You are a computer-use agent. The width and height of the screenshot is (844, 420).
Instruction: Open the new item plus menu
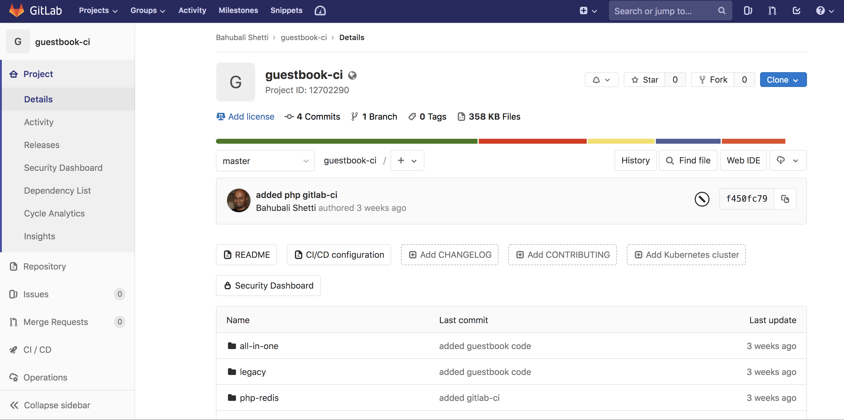click(588, 11)
